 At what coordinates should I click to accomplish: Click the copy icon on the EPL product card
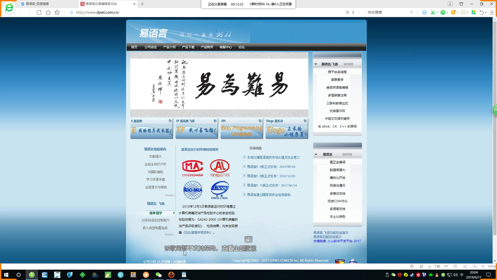coord(260,121)
